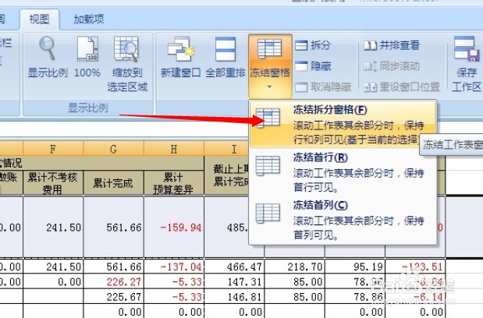Click the 拆分 split window button
Image resolution: width=483 pixels, height=318 pixels.
pyautogui.click(x=313, y=45)
